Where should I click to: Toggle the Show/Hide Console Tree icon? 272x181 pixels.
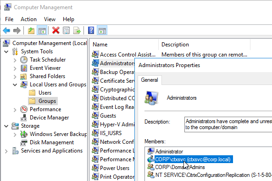click(x=42, y=31)
